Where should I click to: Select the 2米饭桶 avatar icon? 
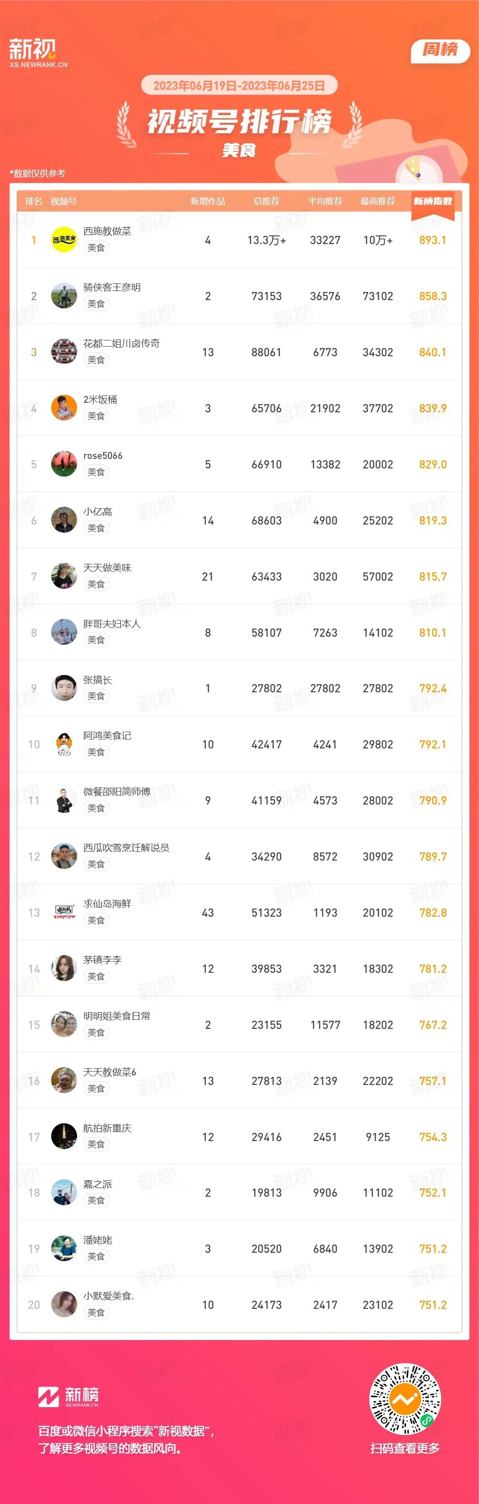(x=64, y=408)
